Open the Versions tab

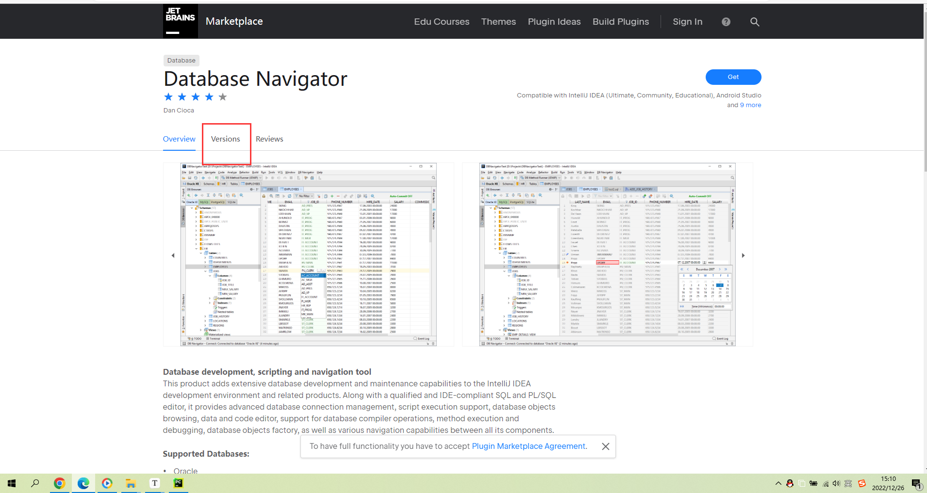point(226,139)
